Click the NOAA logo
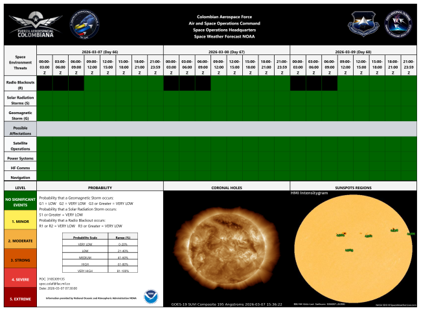 pos(150,294)
